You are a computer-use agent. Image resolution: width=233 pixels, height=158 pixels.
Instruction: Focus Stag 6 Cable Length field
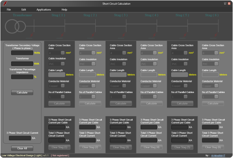tap(210, 75)
